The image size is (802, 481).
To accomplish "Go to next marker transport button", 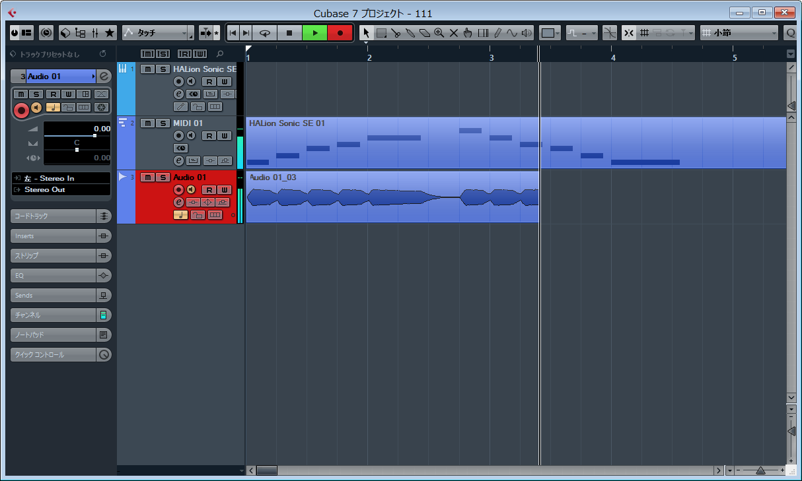I will [x=246, y=32].
